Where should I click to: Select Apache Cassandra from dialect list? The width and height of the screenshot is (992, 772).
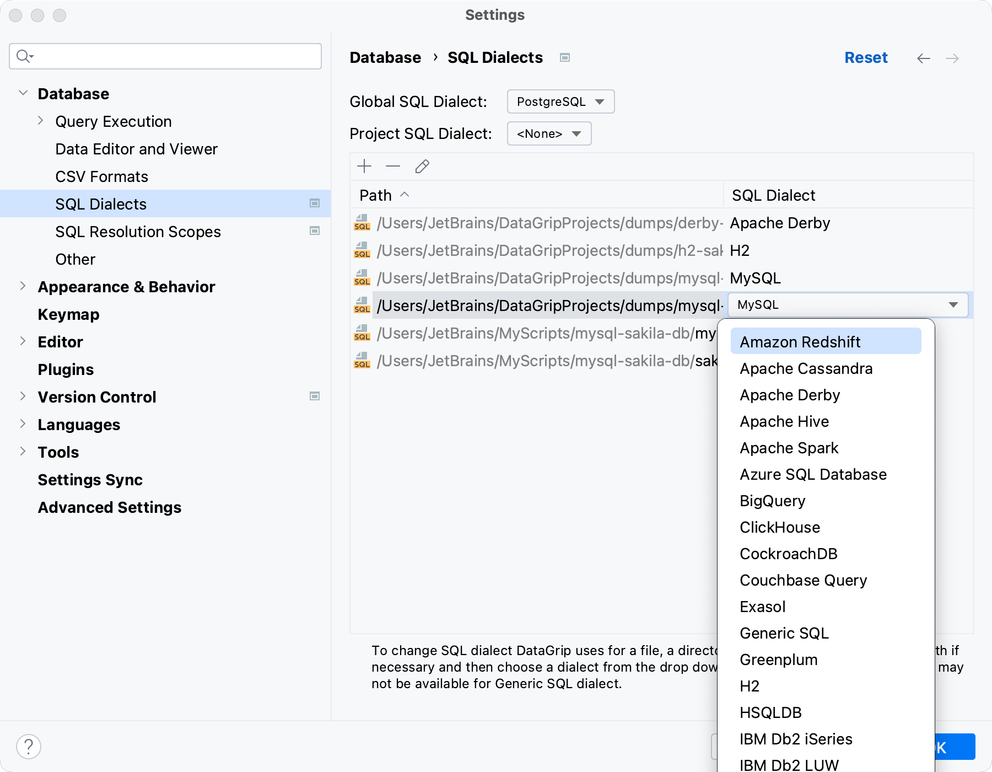(806, 369)
